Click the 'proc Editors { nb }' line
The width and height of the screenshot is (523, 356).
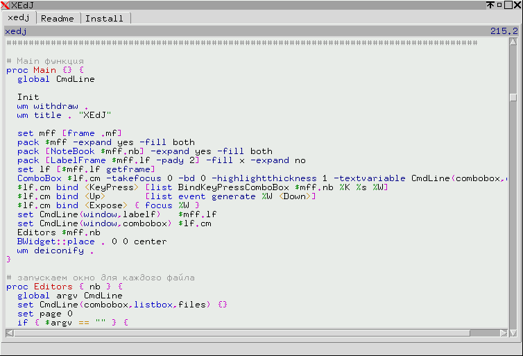64,287
